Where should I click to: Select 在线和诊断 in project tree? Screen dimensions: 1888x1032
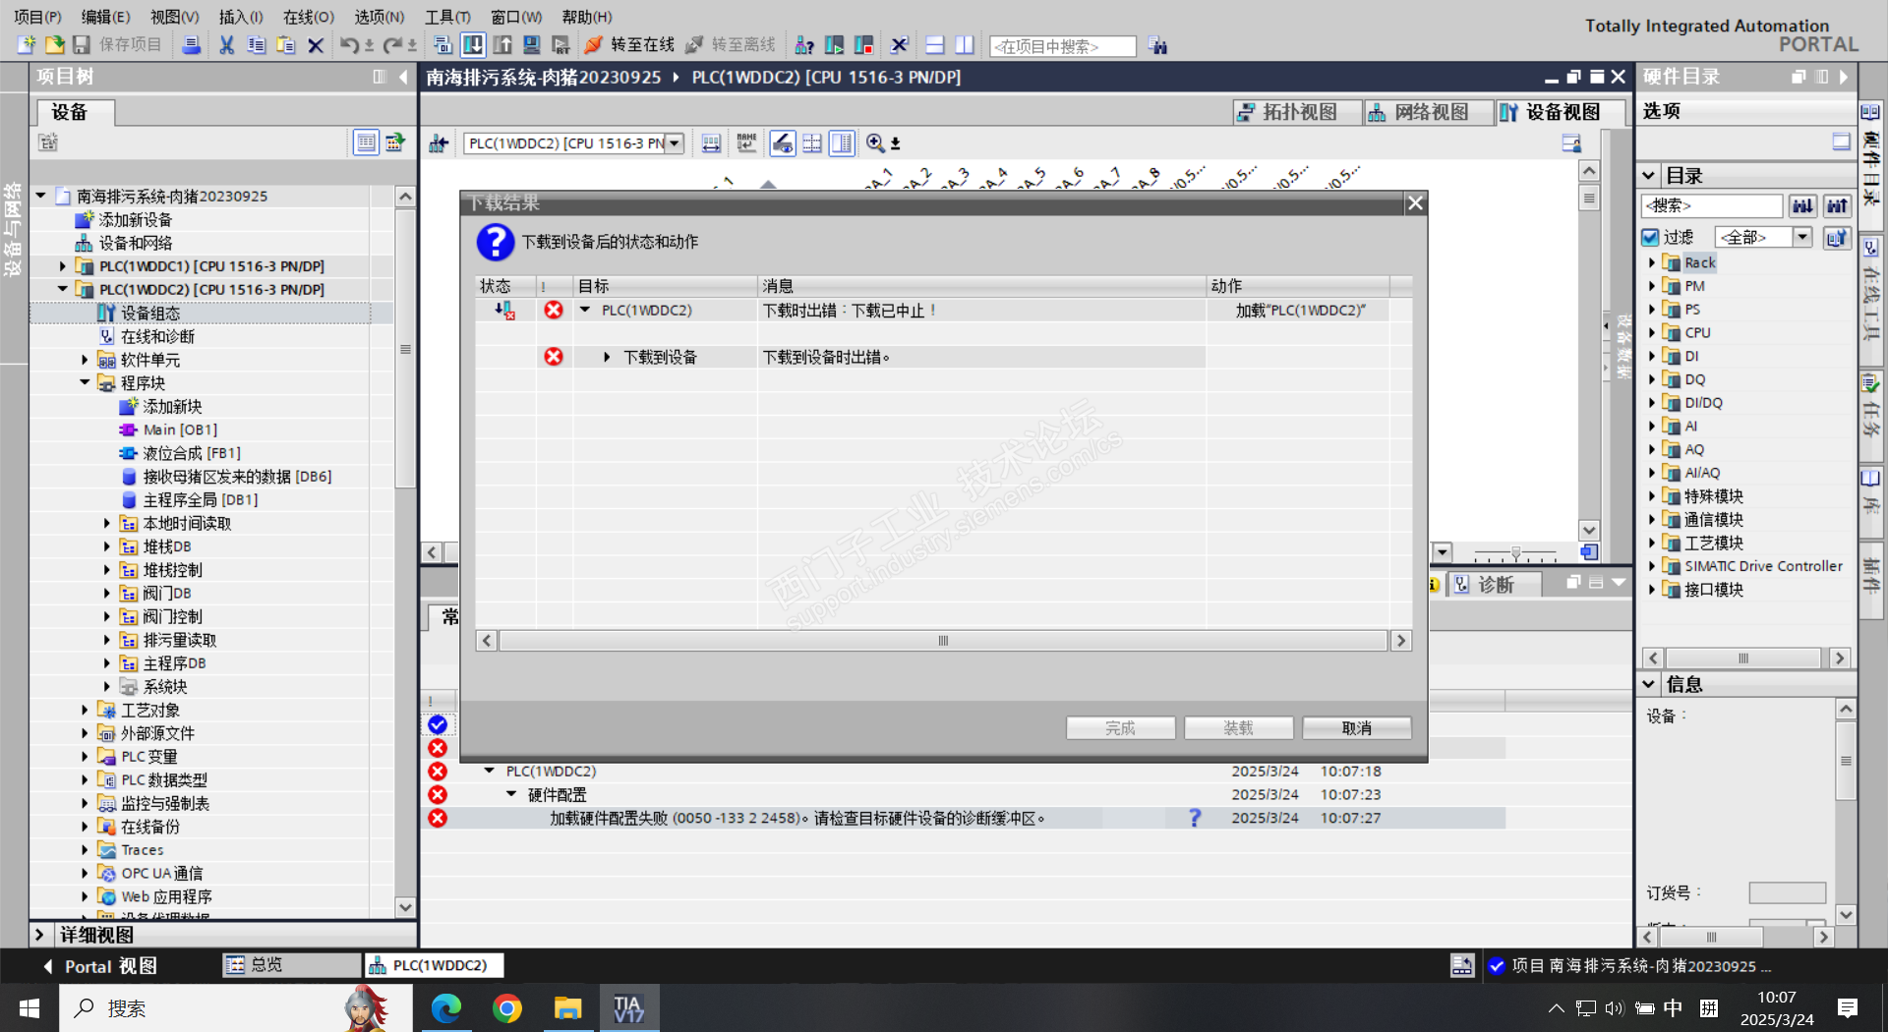point(157,336)
